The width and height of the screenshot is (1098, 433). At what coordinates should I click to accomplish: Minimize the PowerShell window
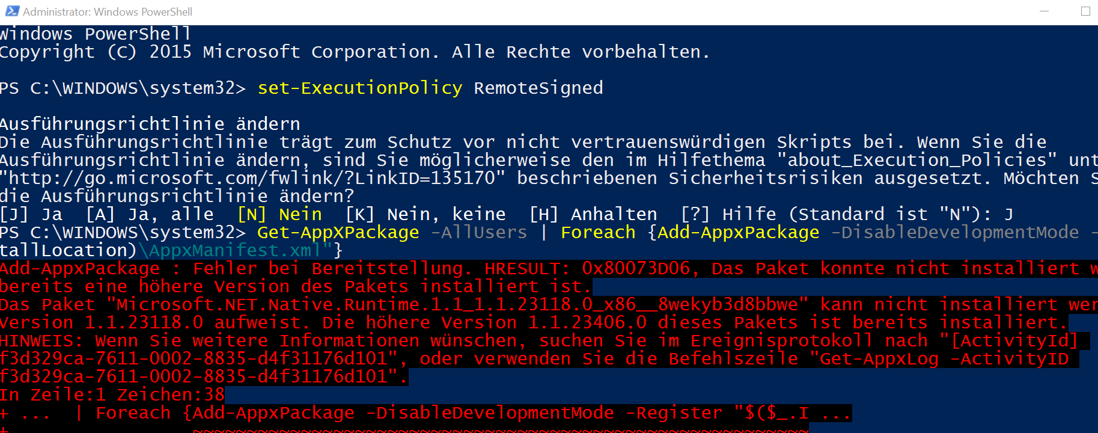point(1044,11)
